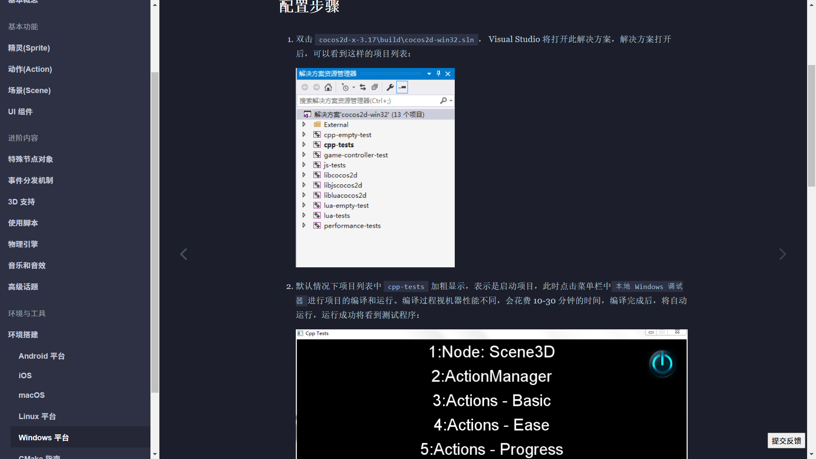
Task: Toggle the preview selected items button
Action: [x=402, y=87]
